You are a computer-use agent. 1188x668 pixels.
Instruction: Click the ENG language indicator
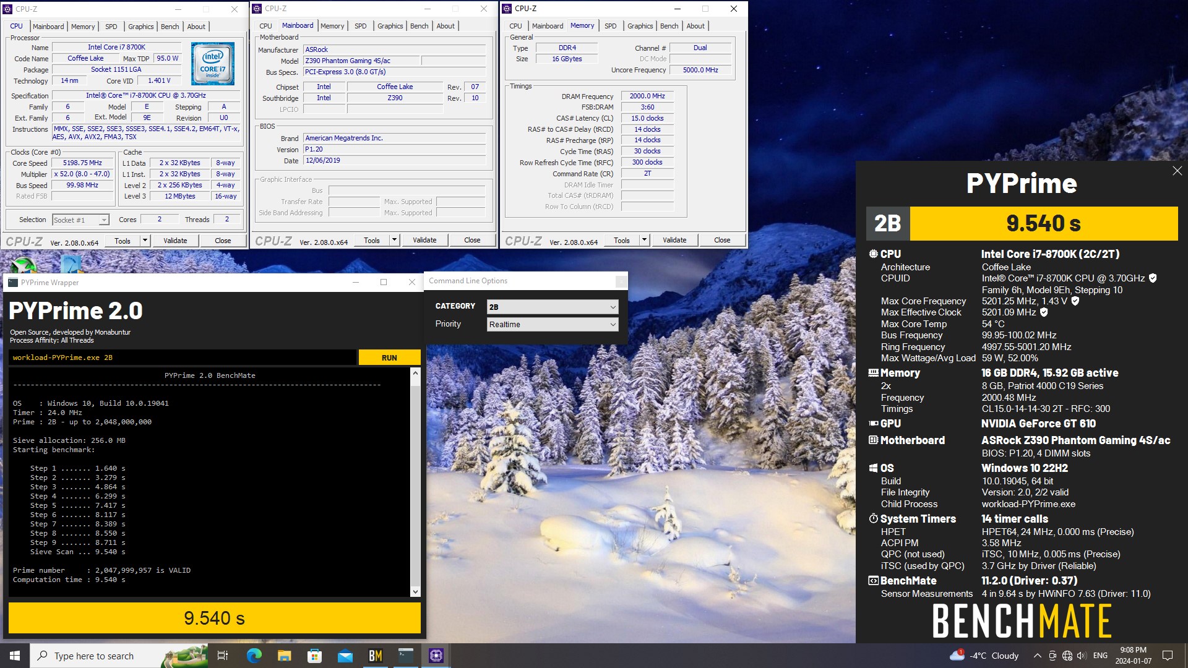click(x=1100, y=656)
